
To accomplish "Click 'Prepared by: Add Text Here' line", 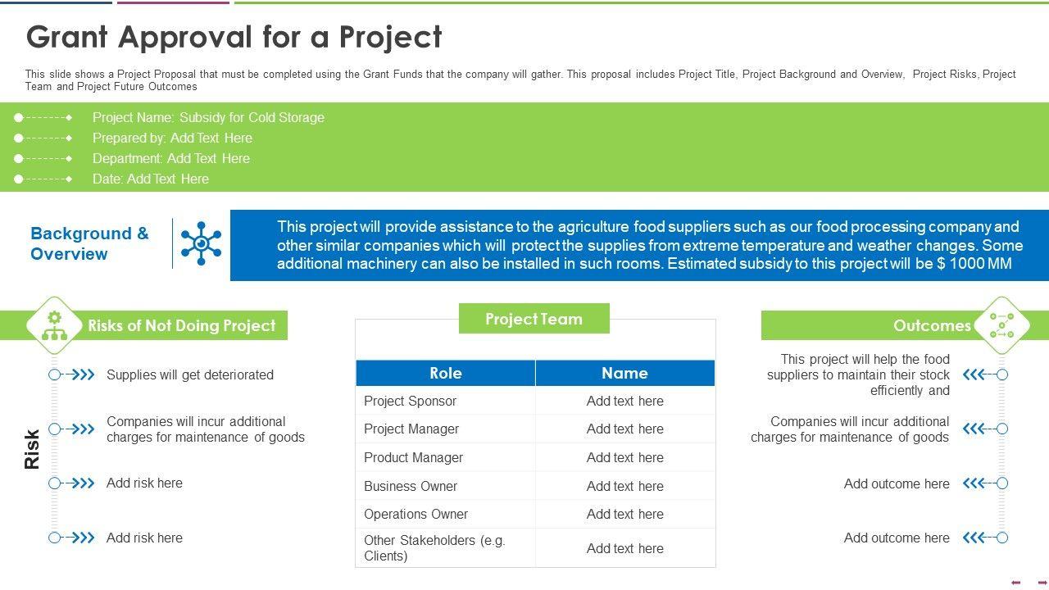I will [172, 138].
